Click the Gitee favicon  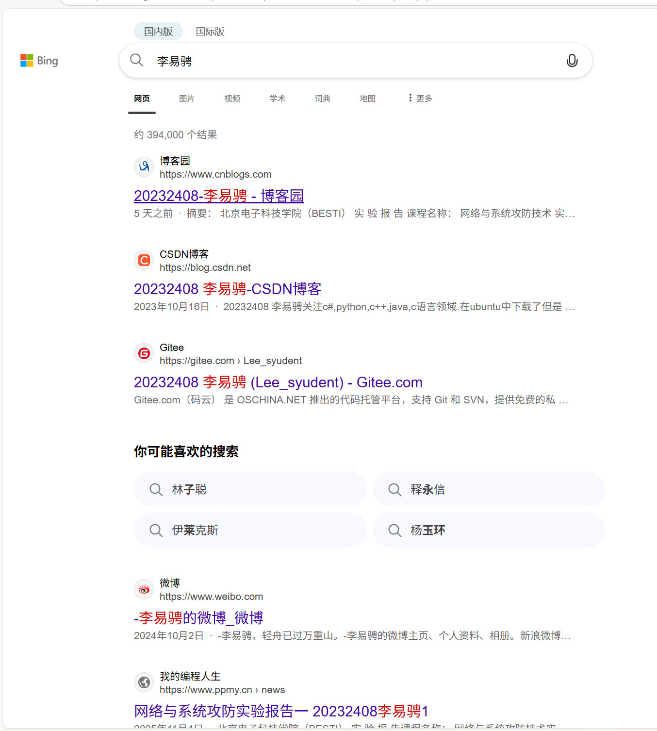point(144,353)
